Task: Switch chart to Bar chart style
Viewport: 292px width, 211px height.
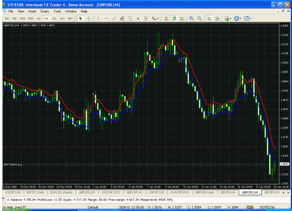Action: [166, 18]
